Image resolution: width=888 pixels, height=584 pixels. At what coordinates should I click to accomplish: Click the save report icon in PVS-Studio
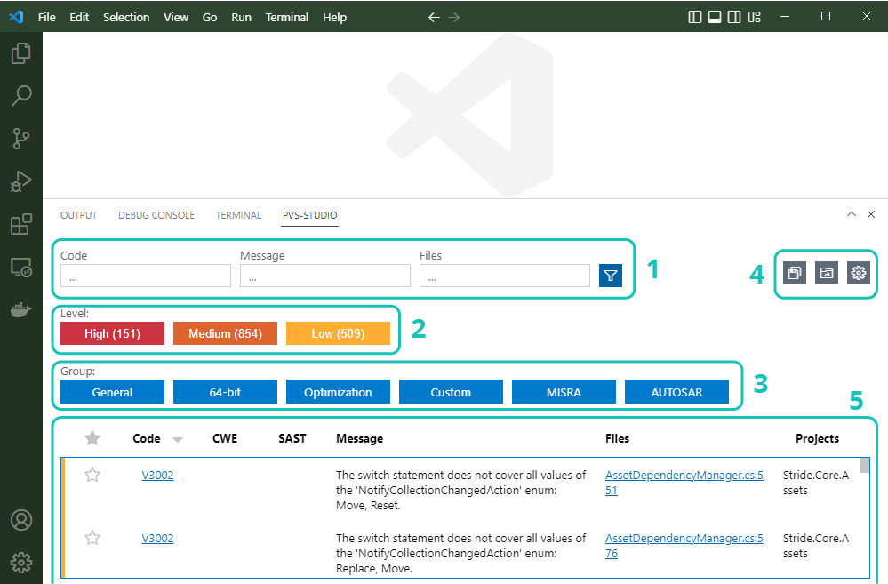[x=795, y=273]
